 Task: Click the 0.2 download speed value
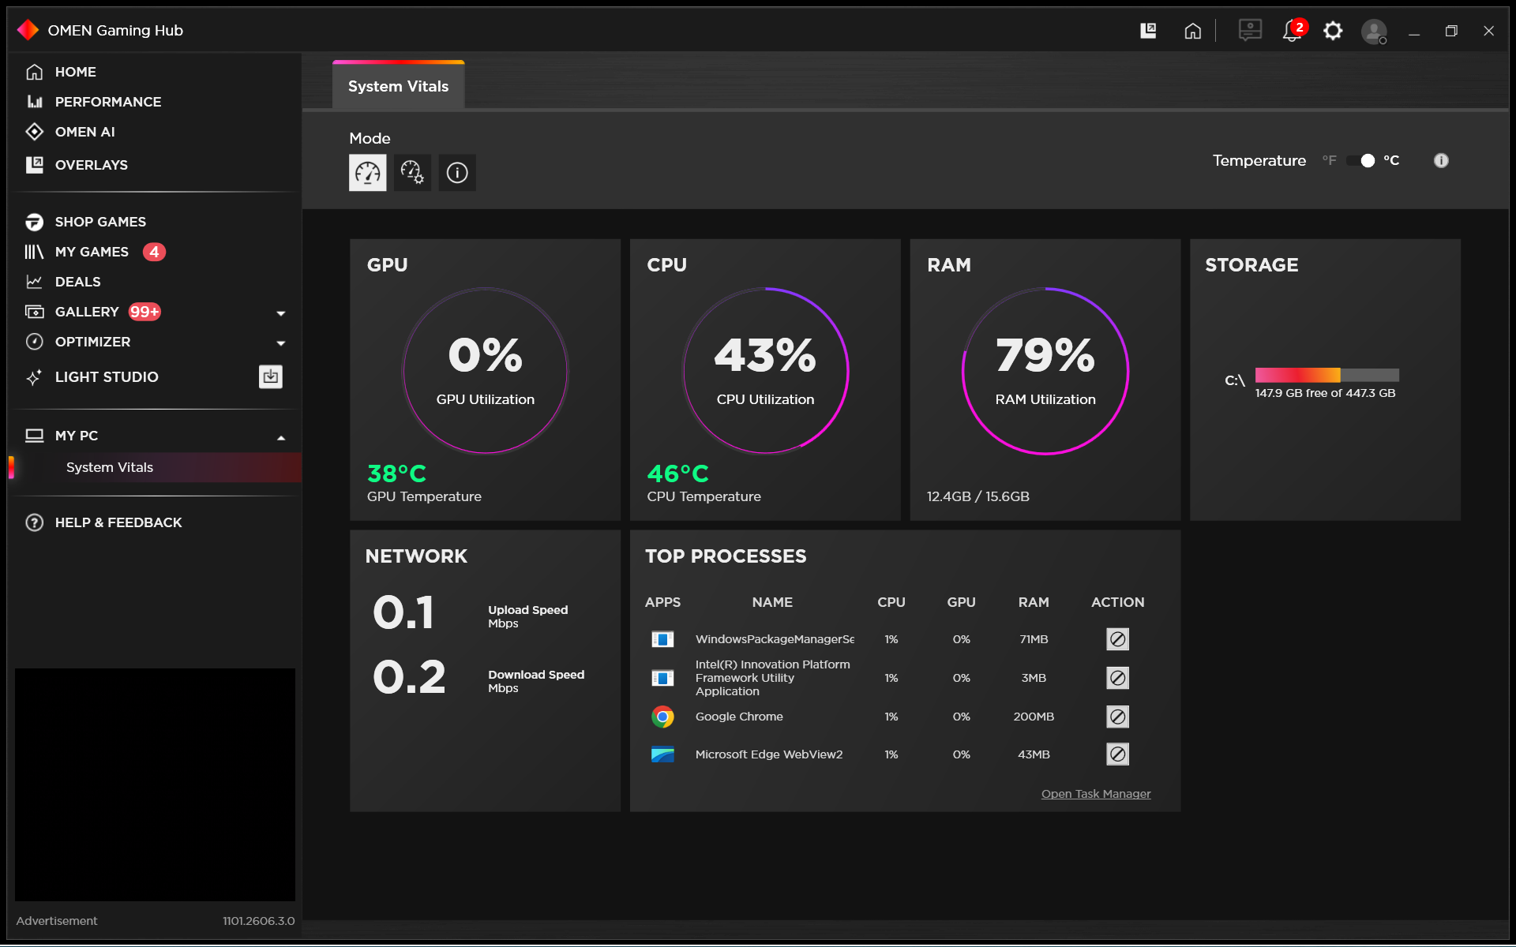409,677
